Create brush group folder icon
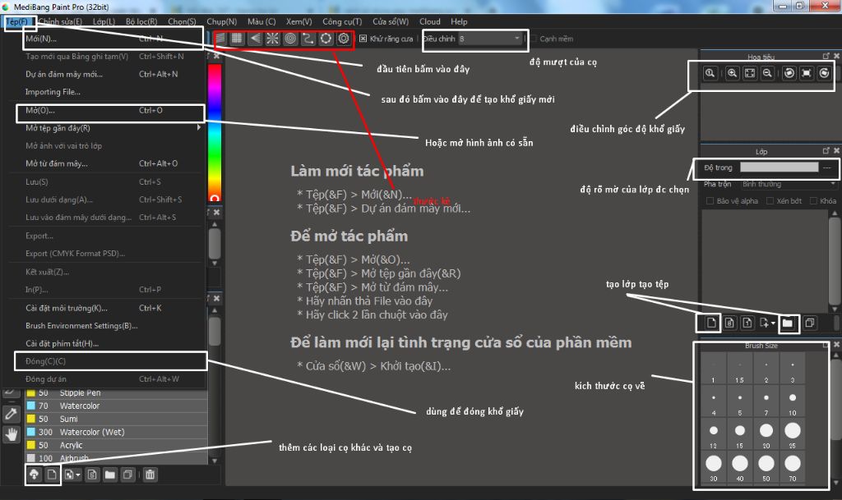This screenshot has width=842, height=500. coord(110,475)
